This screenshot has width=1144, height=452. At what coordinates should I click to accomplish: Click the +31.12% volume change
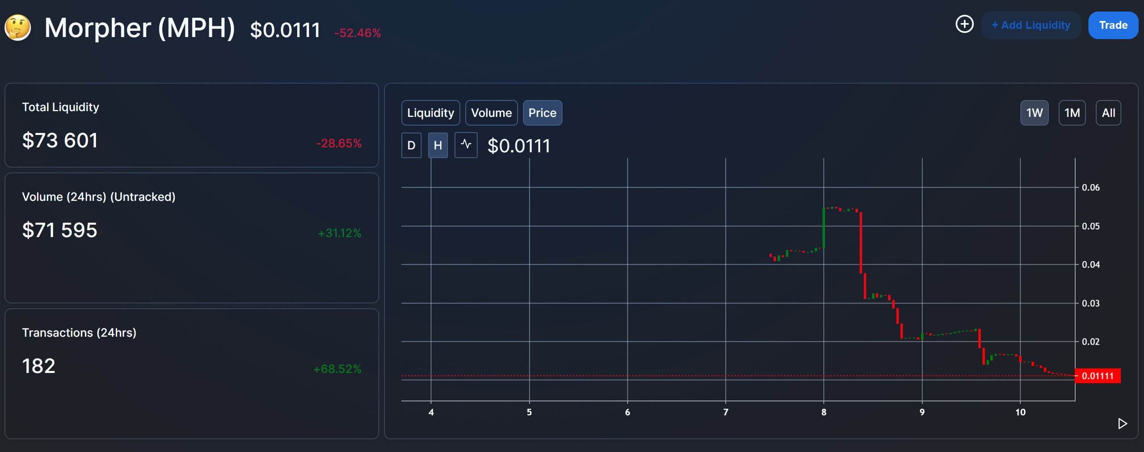click(x=340, y=233)
